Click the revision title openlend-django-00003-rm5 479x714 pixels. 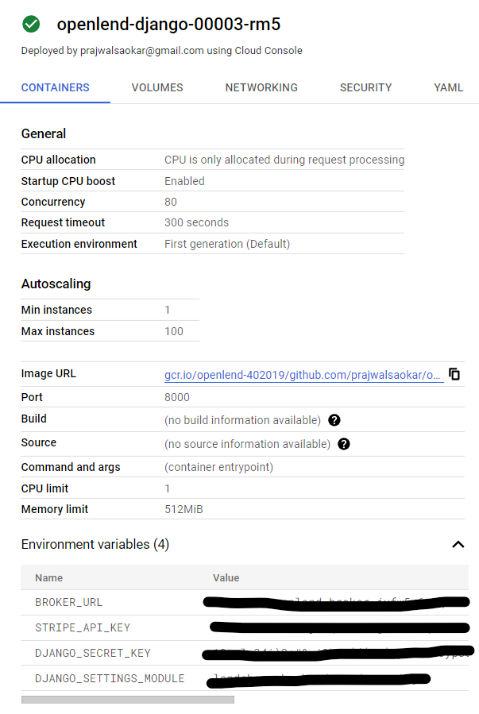(168, 25)
